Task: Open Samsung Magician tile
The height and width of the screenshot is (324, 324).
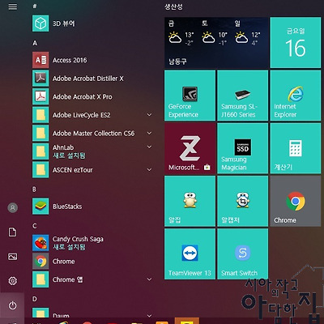Action: [x=243, y=148]
